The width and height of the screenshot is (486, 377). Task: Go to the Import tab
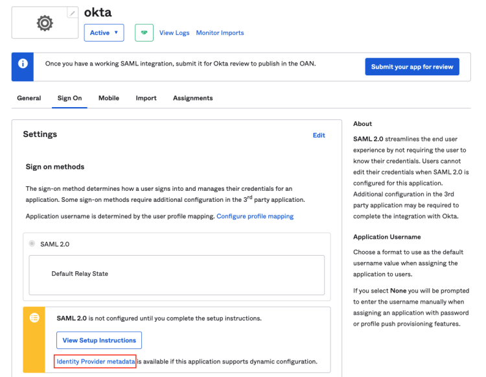coord(146,98)
